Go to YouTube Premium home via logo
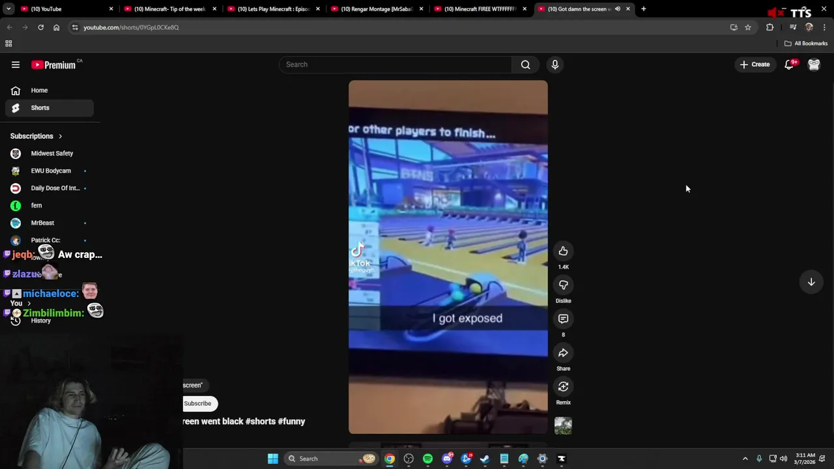Viewport: 834px width, 469px height. 53,64
